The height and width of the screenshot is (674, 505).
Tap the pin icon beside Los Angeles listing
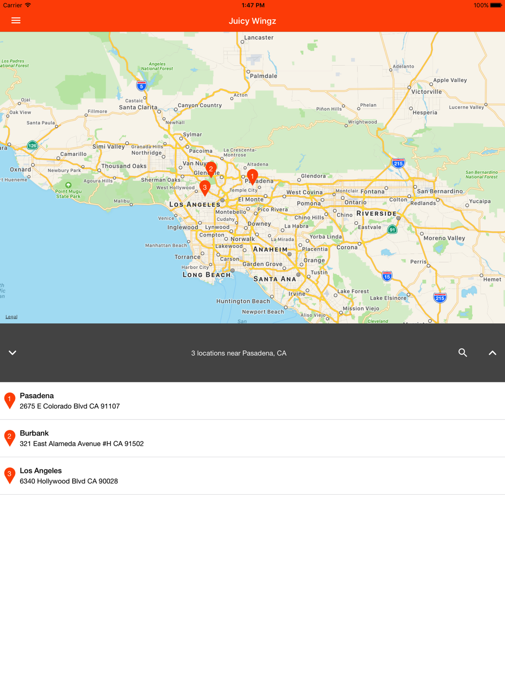(10, 475)
